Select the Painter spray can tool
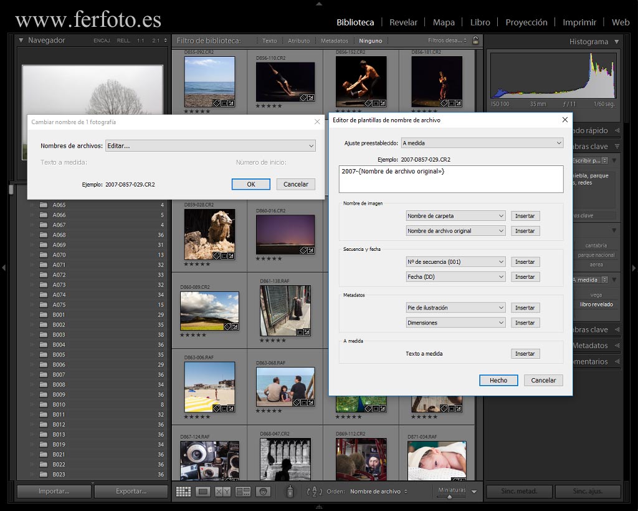The image size is (638, 511). [x=290, y=492]
